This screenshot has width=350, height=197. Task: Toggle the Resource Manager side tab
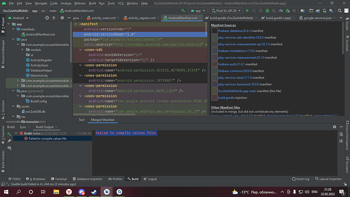(3, 54)
